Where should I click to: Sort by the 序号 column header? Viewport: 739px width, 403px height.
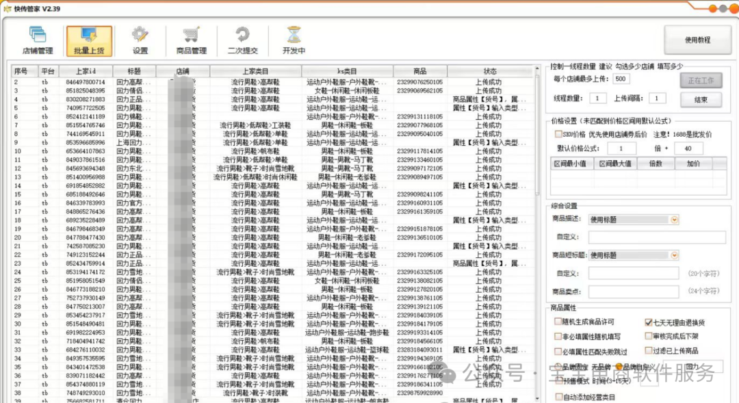click(x=25, y=71)
